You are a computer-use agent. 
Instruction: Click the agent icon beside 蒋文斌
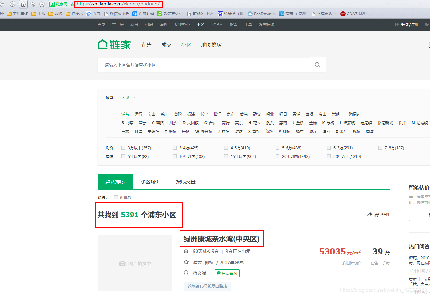coord(186,273)
